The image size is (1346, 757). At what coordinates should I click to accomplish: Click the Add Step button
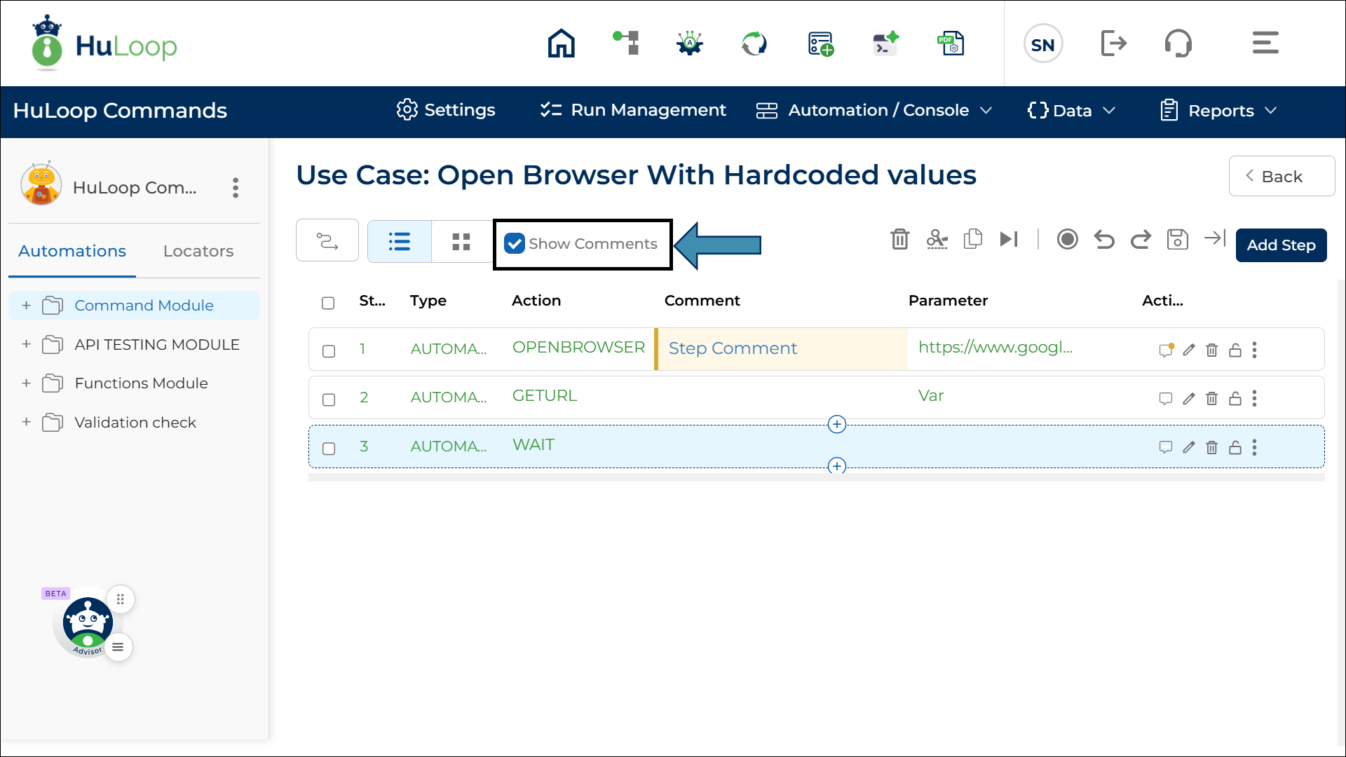(1281, 245)
